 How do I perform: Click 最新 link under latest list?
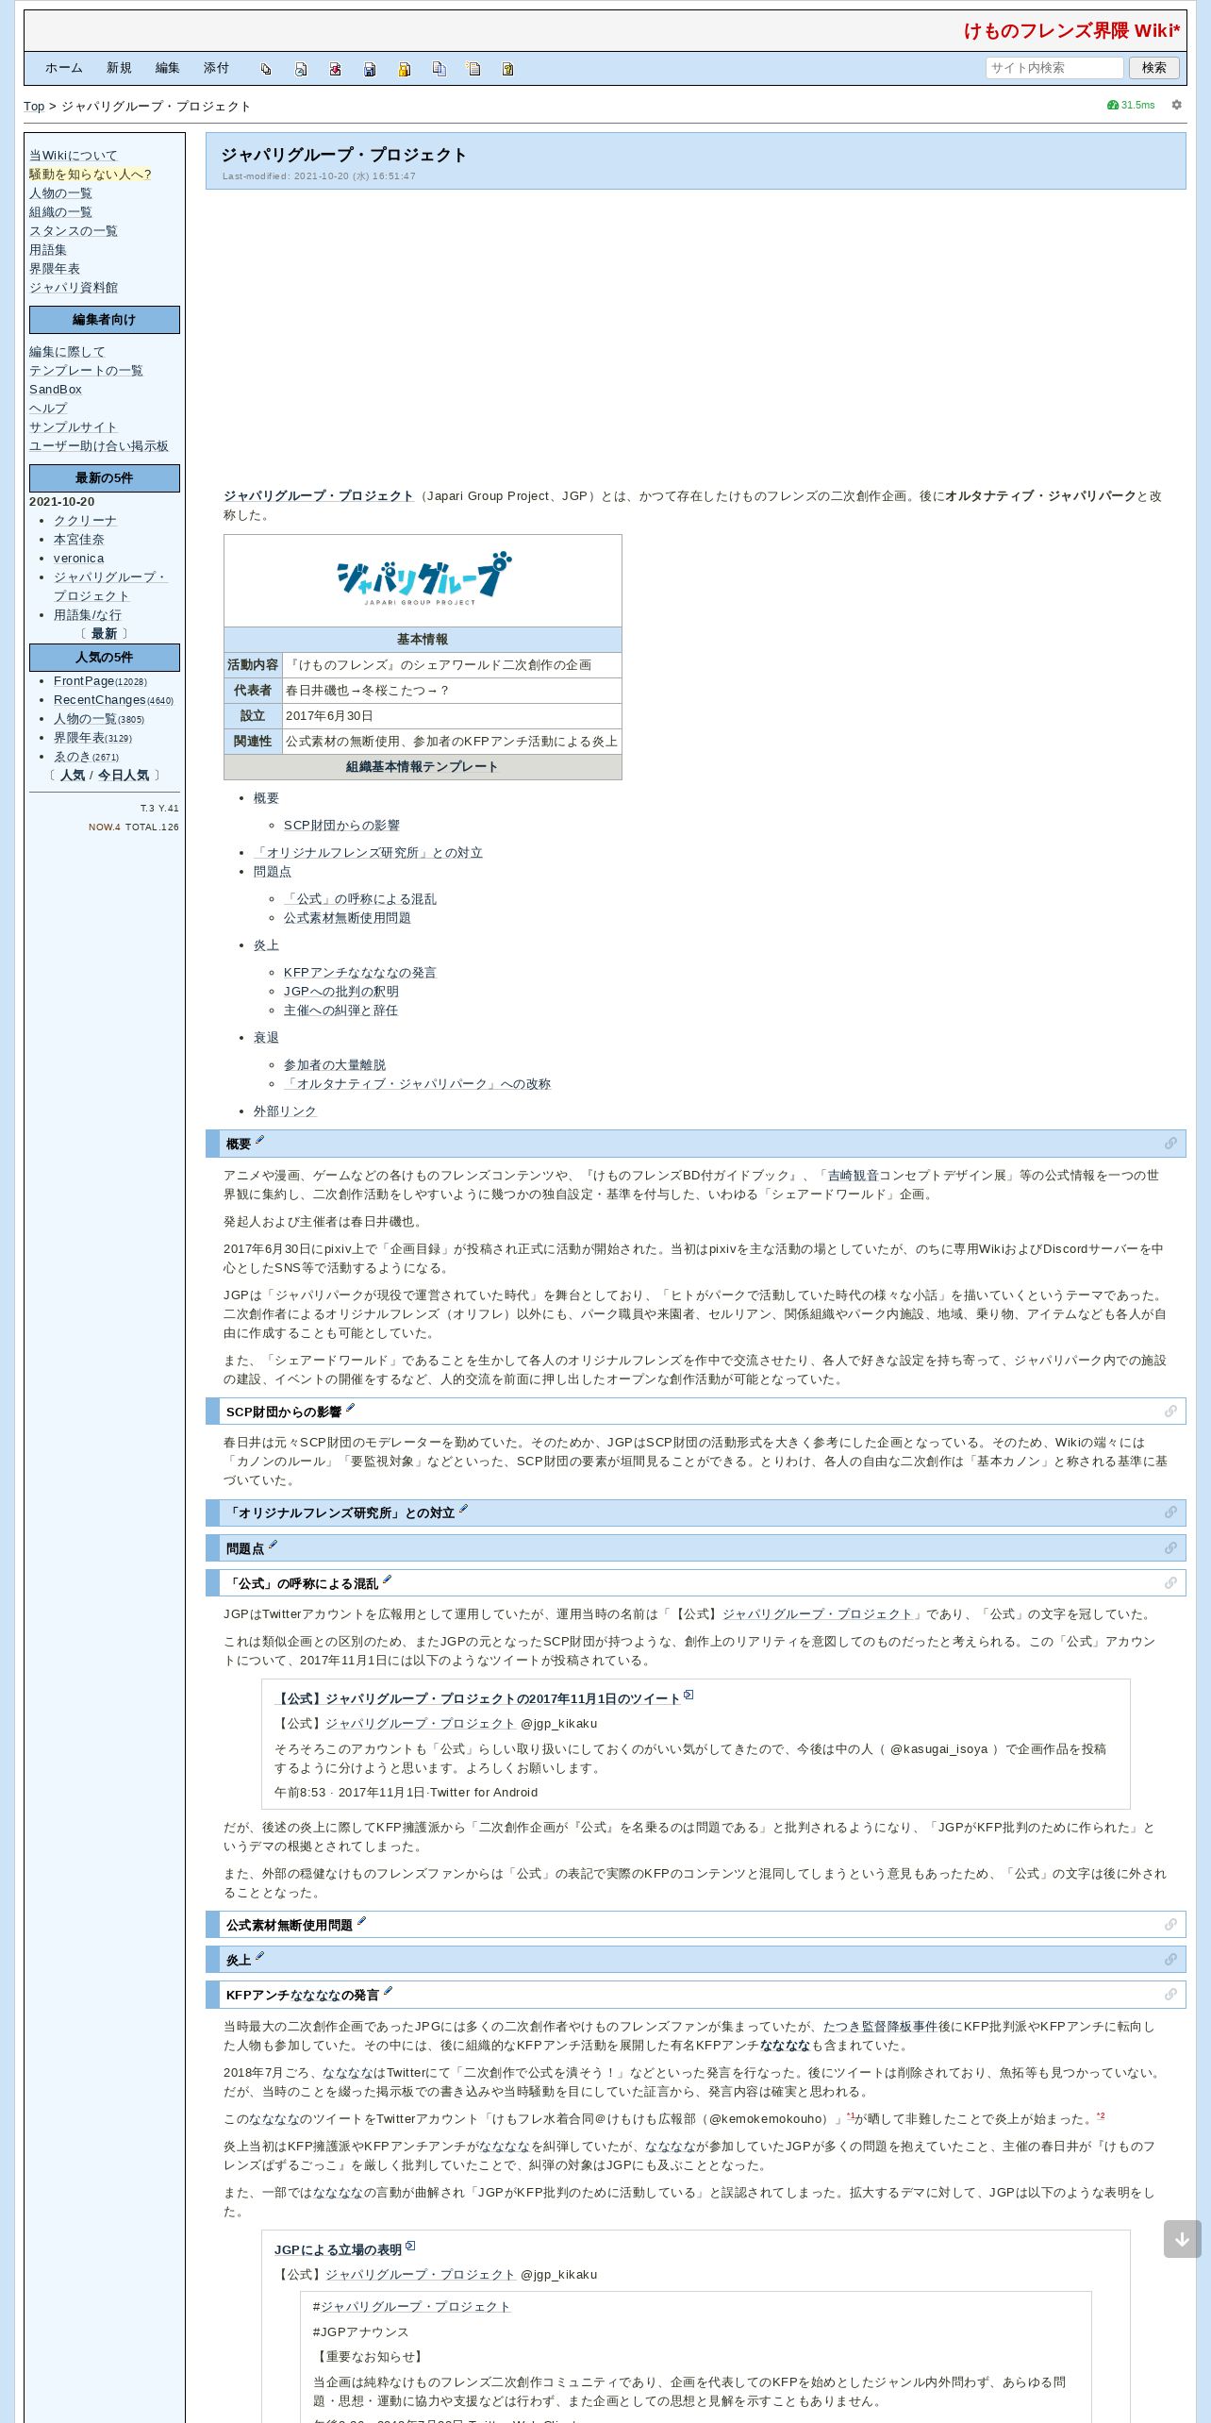coord(105,634)
